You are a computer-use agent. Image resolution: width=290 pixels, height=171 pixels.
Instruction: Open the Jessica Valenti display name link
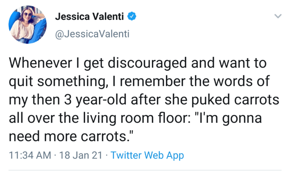[x=89, y=16]
